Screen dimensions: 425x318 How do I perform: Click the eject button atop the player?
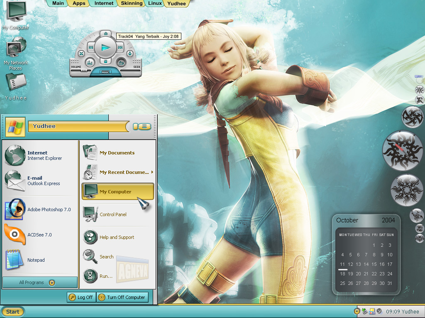tap(106, 33)
